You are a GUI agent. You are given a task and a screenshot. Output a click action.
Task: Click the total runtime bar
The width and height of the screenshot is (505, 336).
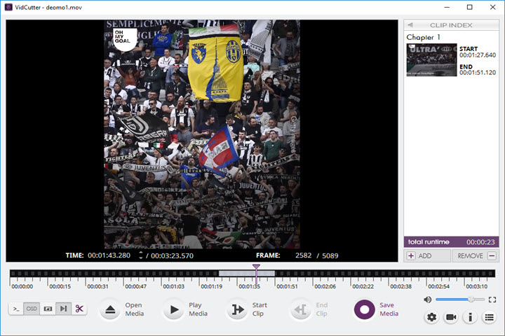451,242
